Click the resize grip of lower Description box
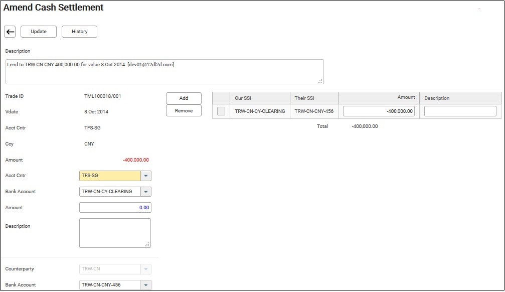This screenshot has width=505, height=292. (147, 245)
